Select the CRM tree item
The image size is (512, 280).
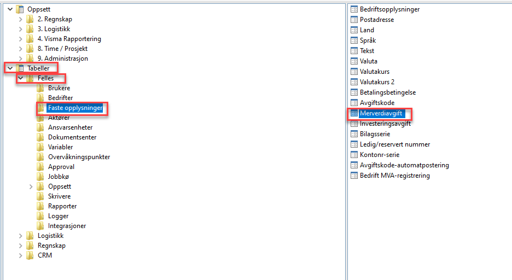point(45,255)
